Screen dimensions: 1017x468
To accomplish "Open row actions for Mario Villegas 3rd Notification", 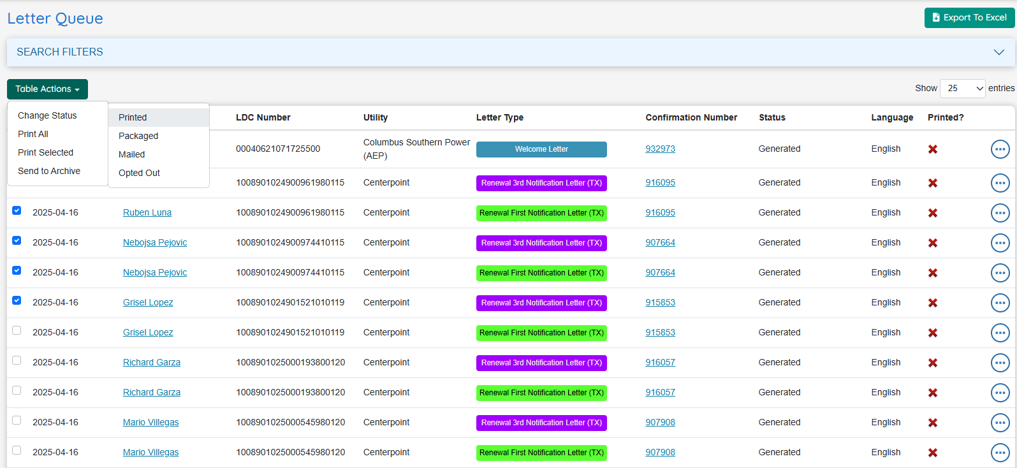I will pyautogui.click(x=1000, y=423).
